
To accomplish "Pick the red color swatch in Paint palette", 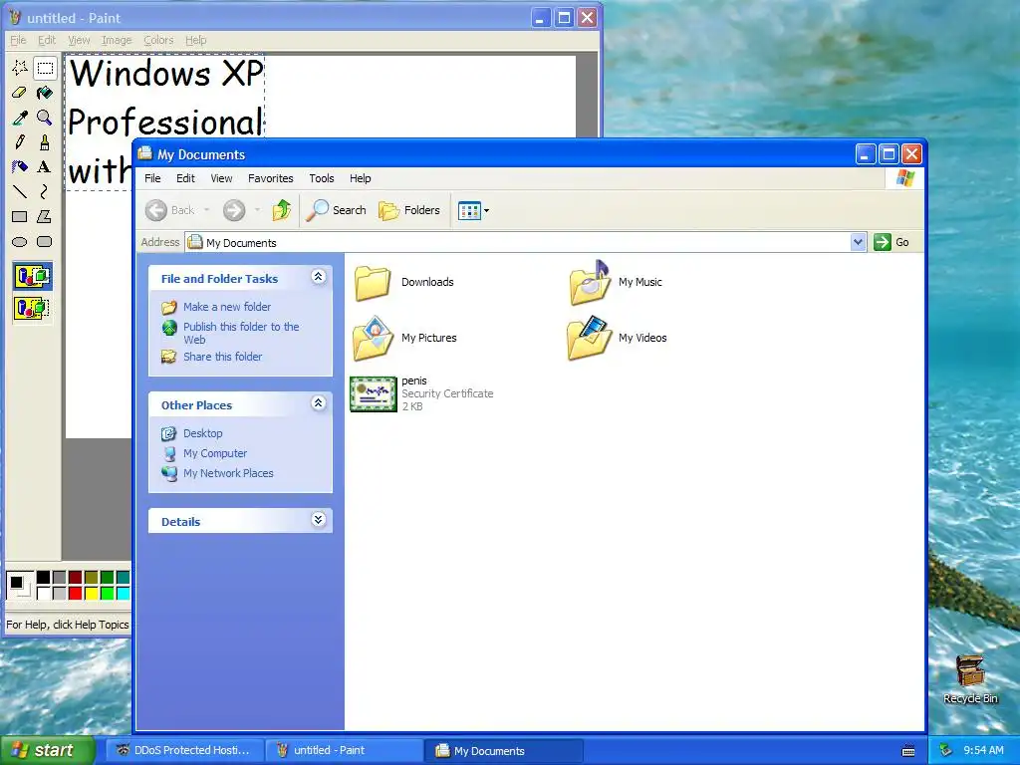I will pos(76,593).
